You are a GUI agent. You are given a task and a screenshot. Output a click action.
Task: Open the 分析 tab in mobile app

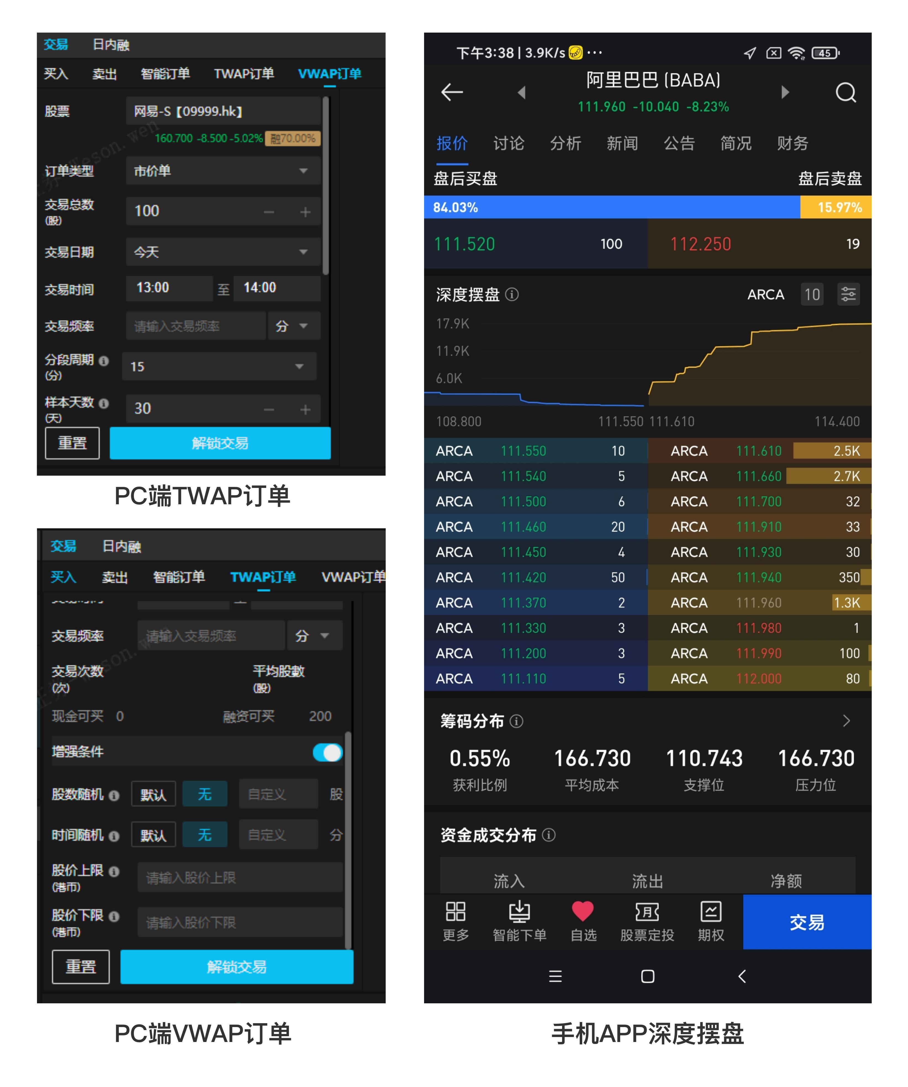565,143
